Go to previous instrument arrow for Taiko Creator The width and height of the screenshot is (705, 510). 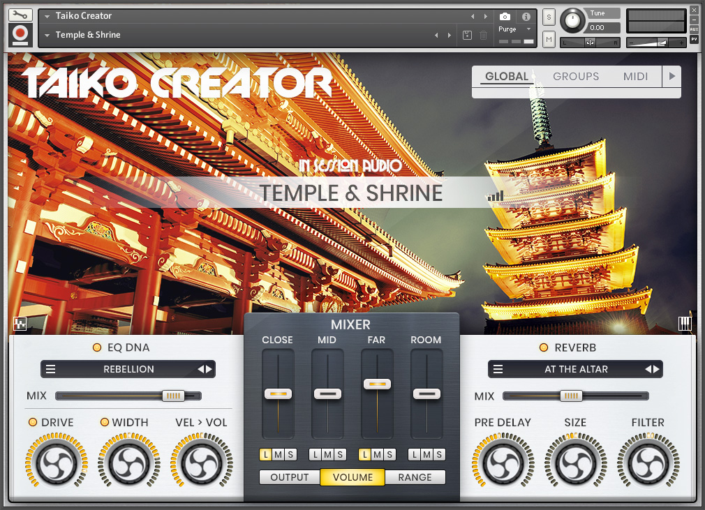tap(473, 17)
